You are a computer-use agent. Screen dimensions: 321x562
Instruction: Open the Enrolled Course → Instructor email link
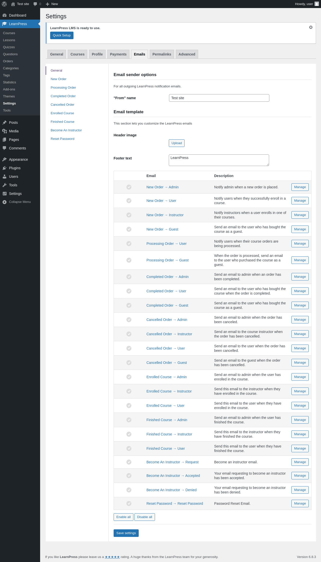pyautogui.click(x=169, y=391)
